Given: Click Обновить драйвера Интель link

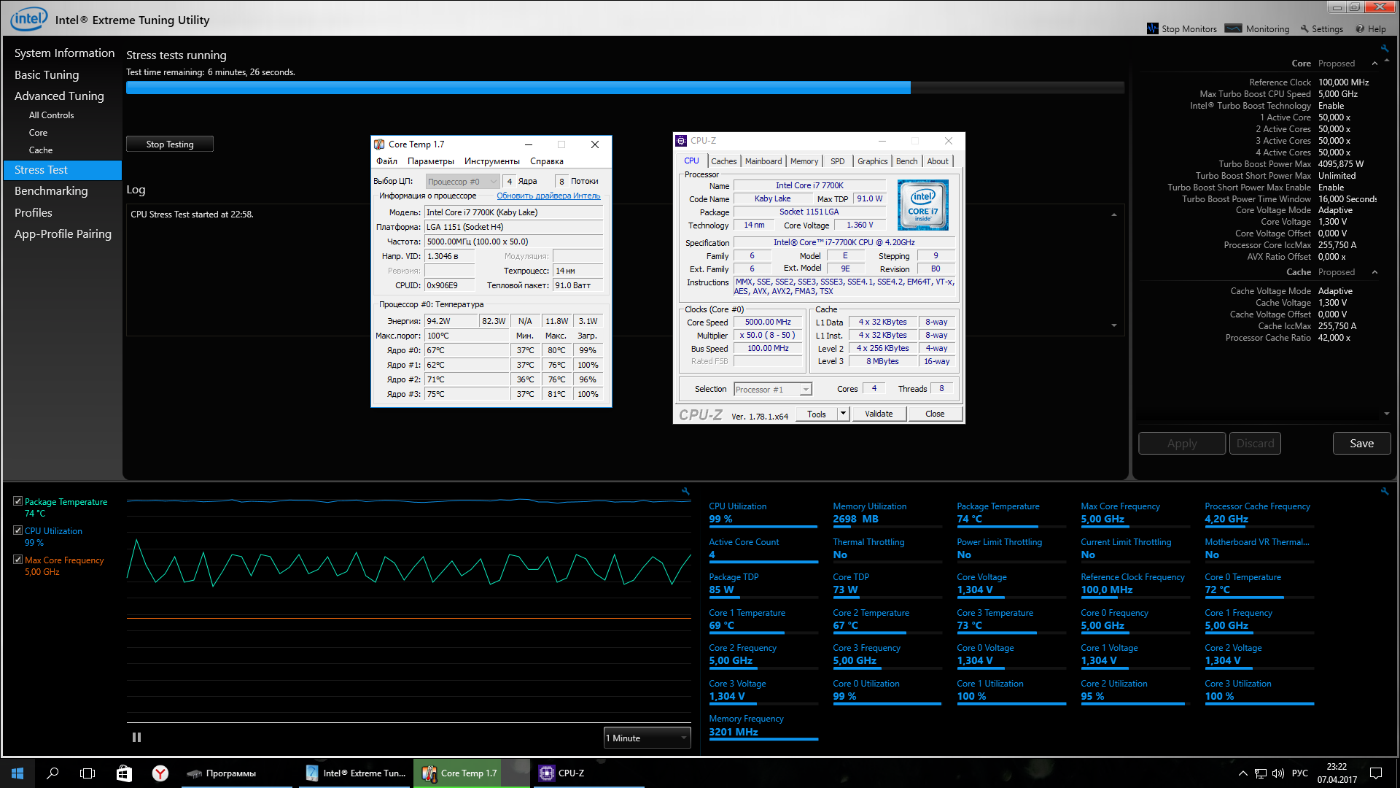Looking at the screenshot, I should (x=548, y=196).
